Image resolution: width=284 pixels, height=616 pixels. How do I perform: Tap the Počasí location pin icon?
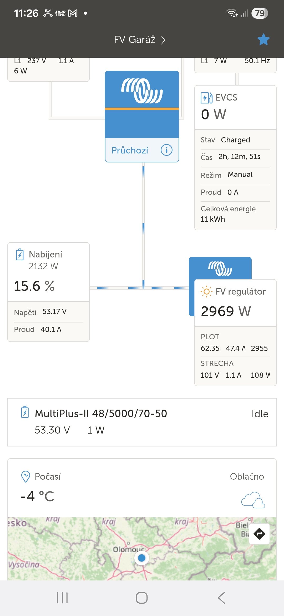coord(26,477)
